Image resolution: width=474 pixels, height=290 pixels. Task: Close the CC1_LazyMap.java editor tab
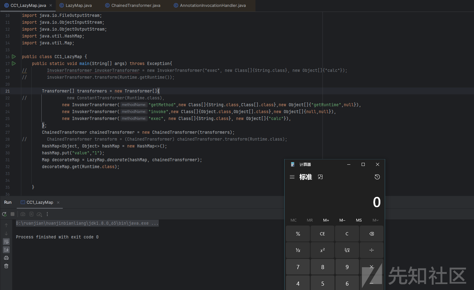click(51, 5)
